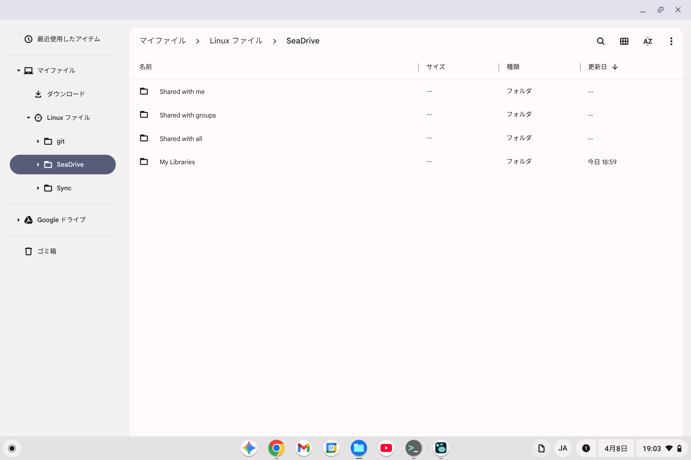The height and width of the screenshot is (460, 691).
Task: Open ゴミ箱 in the sidebar
Action: 47,251
